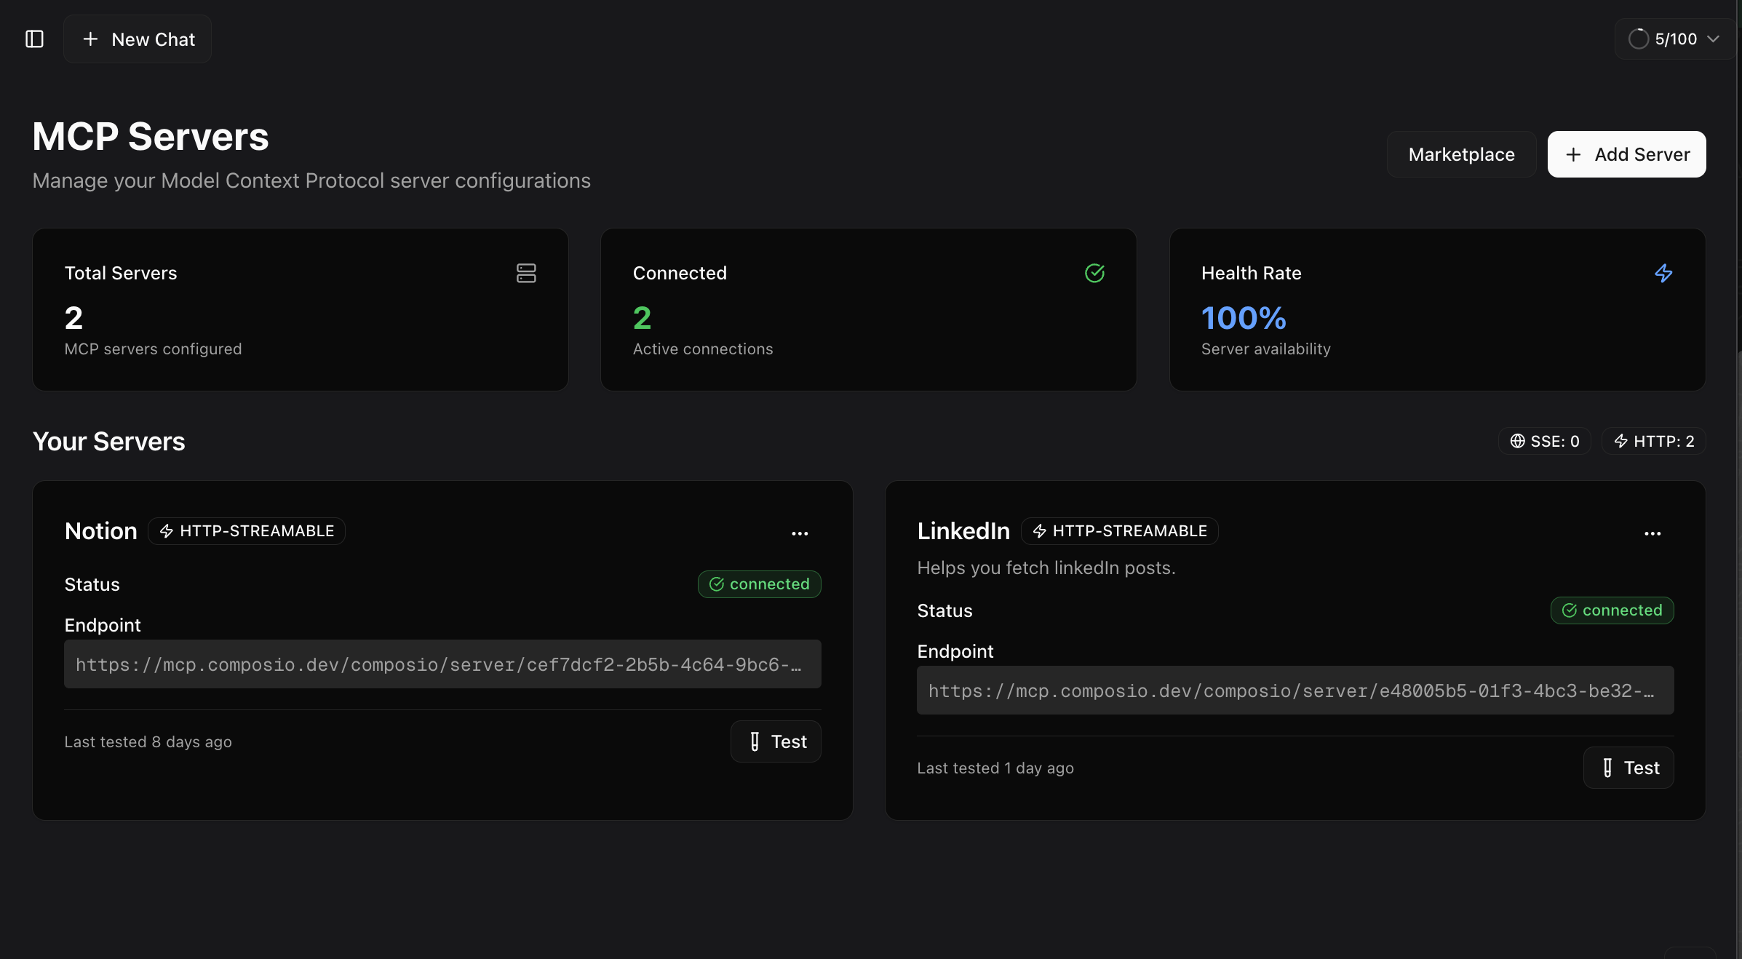Open the Marketplace
The width and height of the screenshot is (1742, 959).
[1461, 154]
